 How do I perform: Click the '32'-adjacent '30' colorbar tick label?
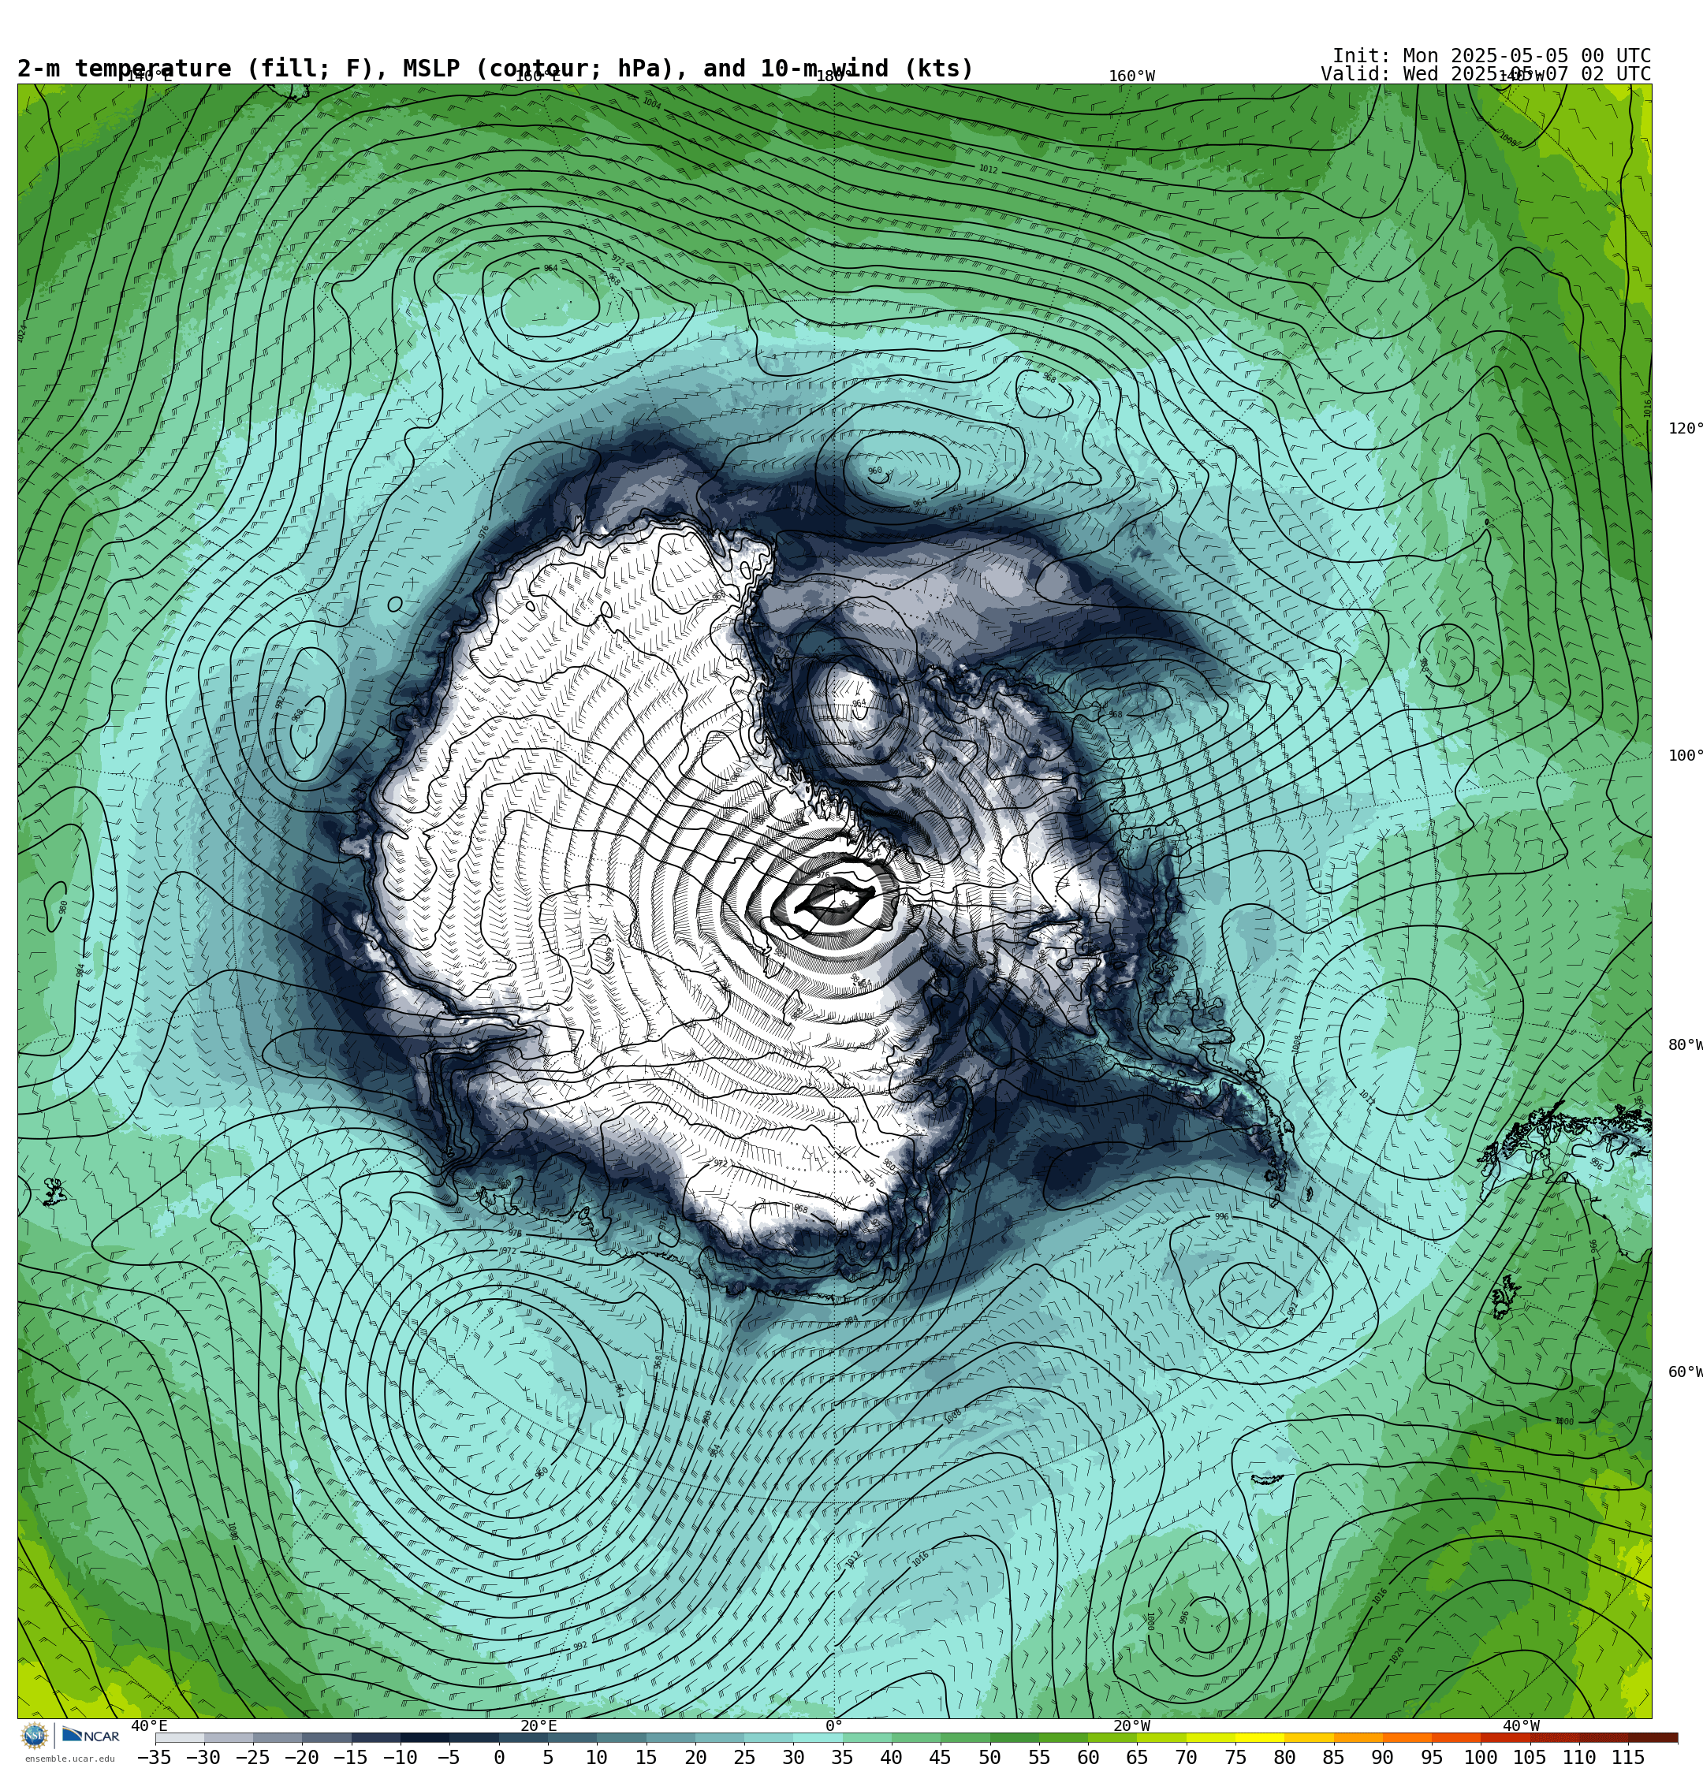click(x=793, y=1757)
